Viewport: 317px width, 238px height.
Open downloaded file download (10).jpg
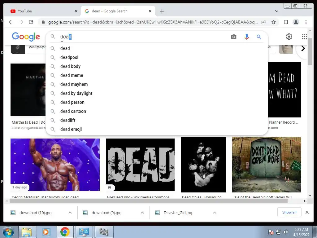tap(35, 213)
